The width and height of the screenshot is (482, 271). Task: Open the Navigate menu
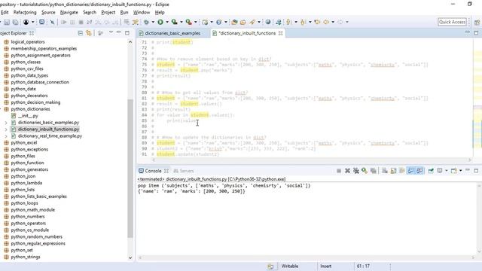[69, 12]
